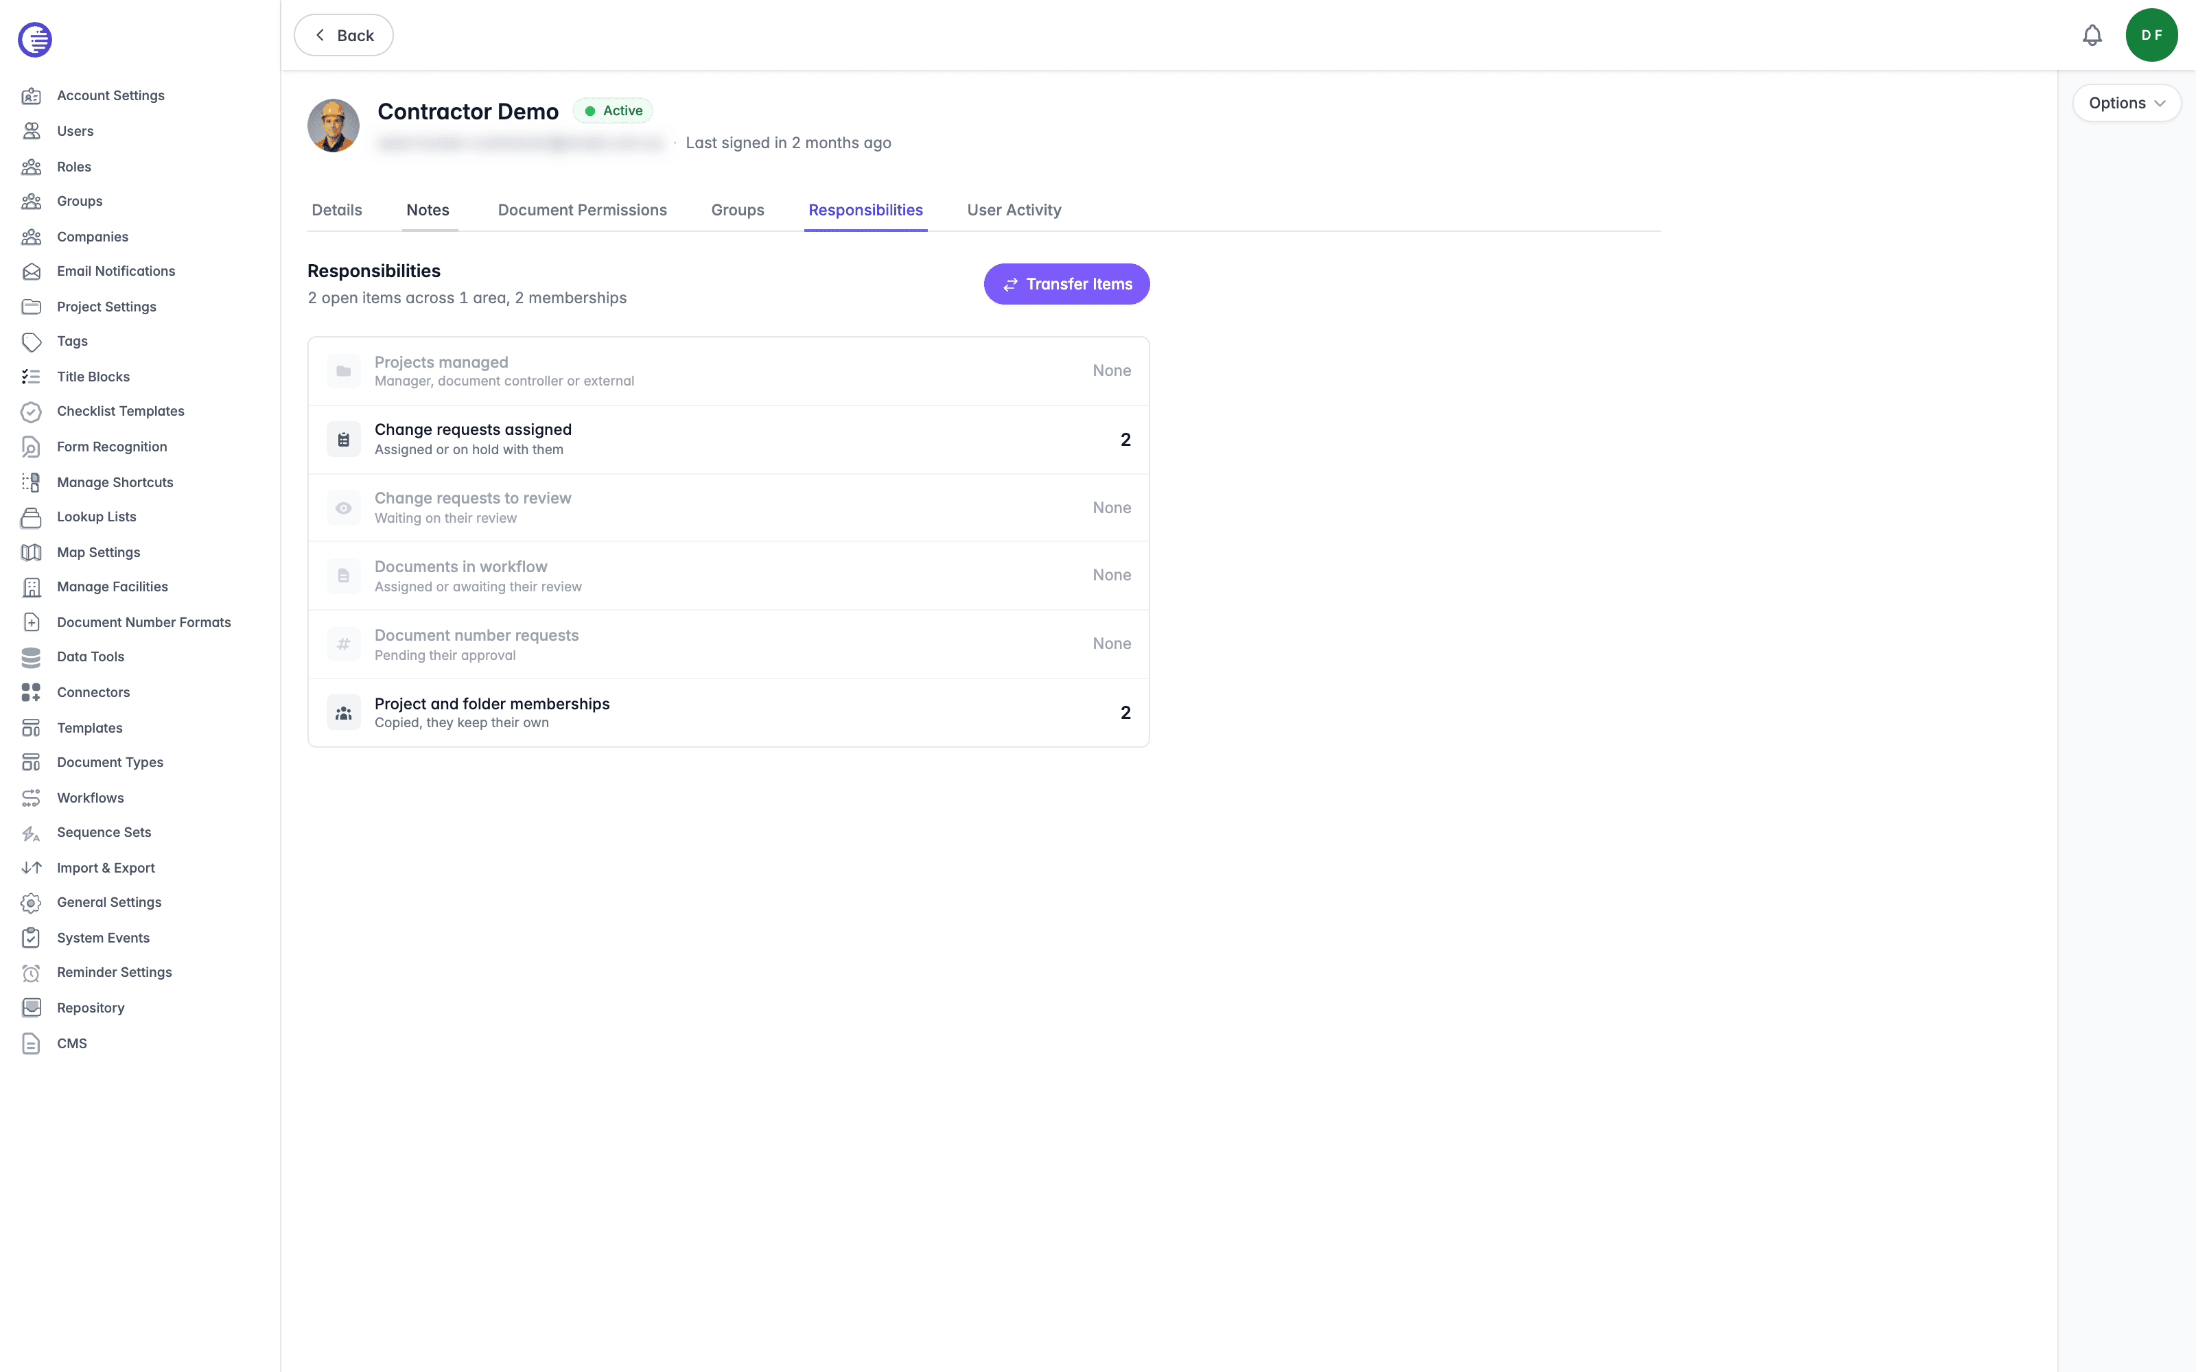Open the Change requests assigned row
This screenshot has height=1372, width=2196.
click(727, 439)
